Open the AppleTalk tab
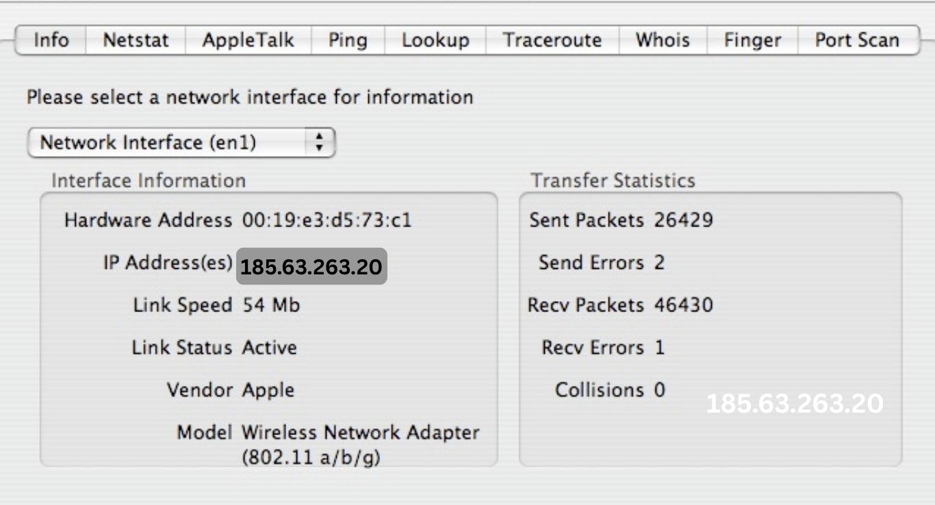The height and width of the screenshot is (505, 935). (x=247, y=40)
